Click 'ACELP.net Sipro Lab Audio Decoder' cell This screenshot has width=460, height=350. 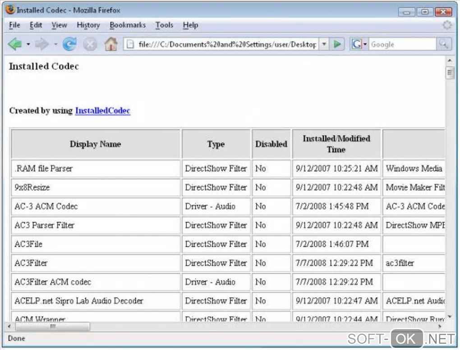[96, 301]
